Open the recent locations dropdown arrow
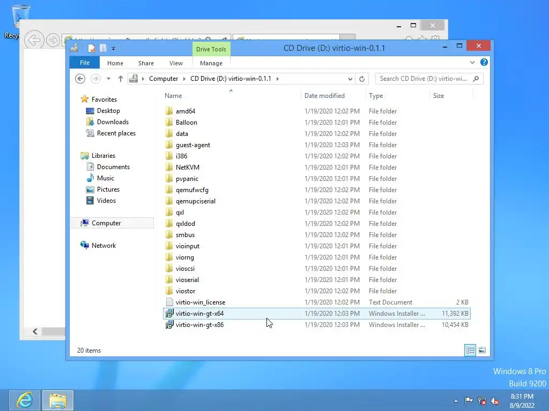 pyautogui.click(x=108, y=79)
